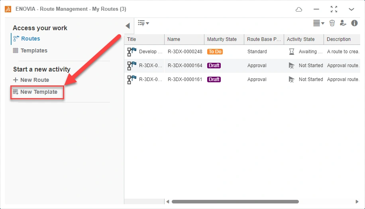Click the horizontal scrollbar right arrow
Screen dimensions: 365x209
click(357, 201)
